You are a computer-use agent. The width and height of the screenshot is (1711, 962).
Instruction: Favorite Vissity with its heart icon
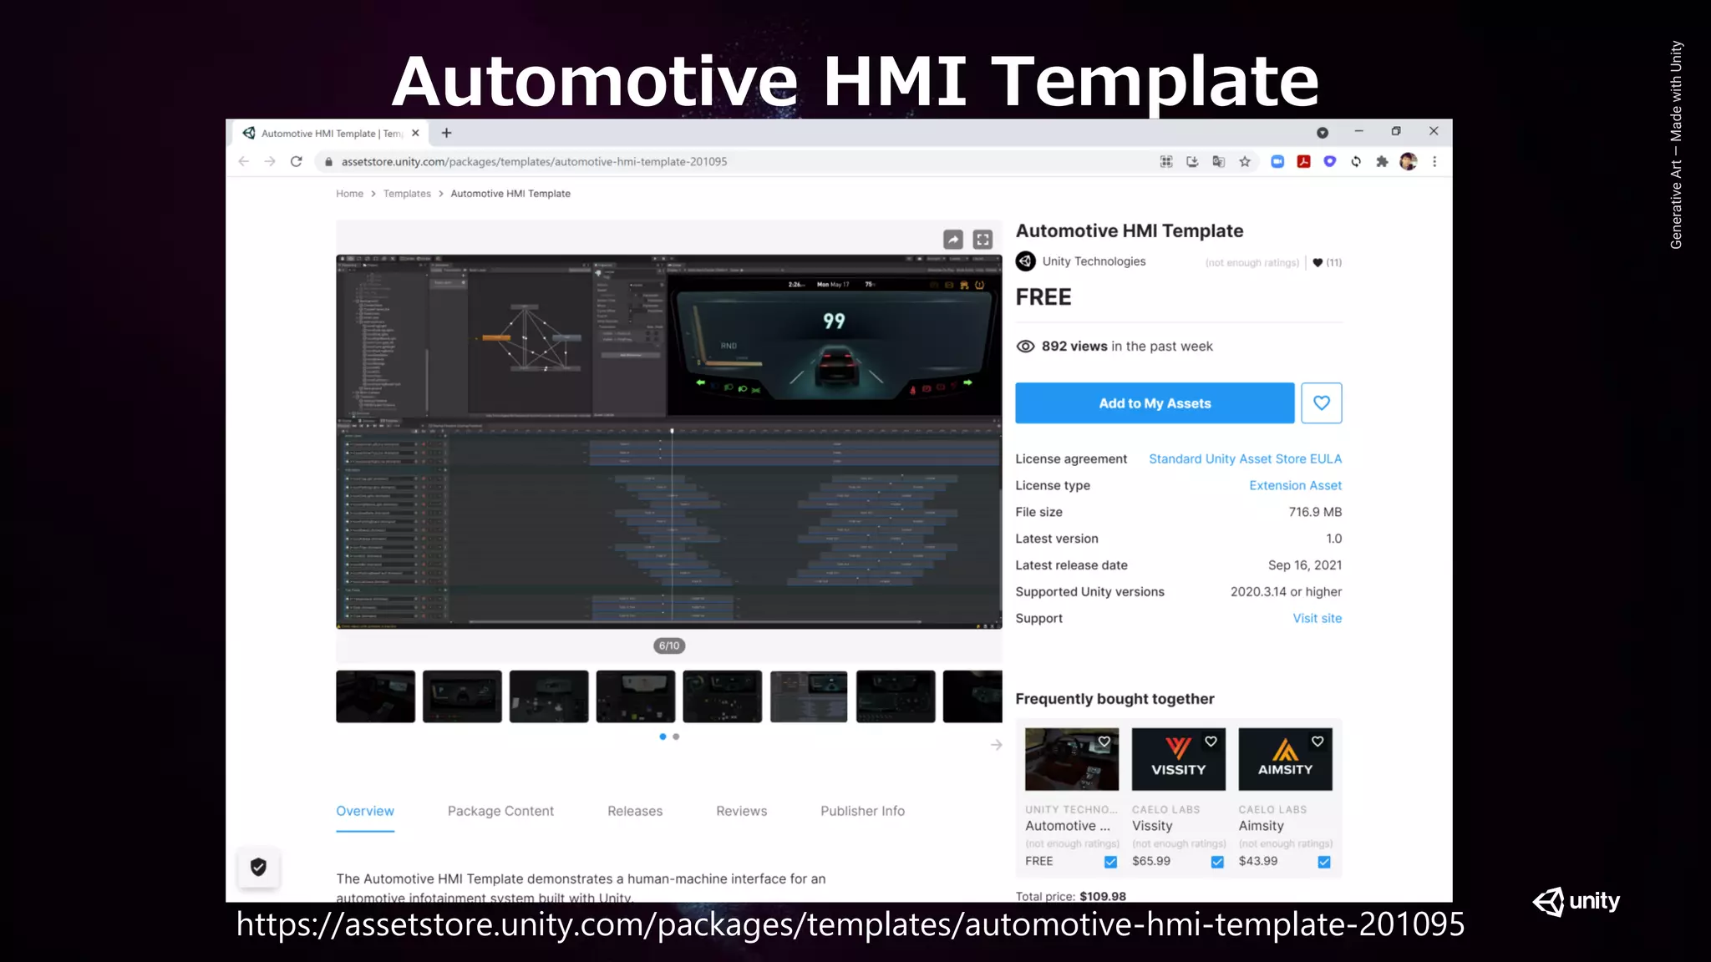[1211, 742]
